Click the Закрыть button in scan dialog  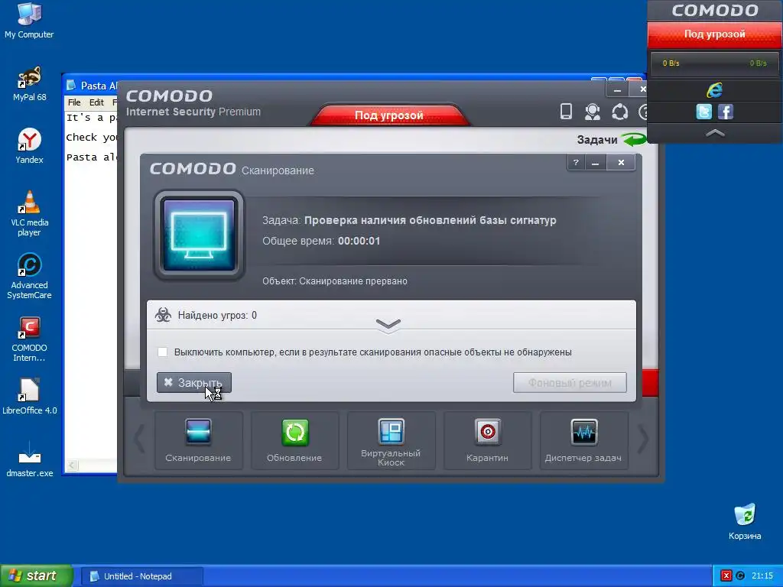tap(193, 382)
